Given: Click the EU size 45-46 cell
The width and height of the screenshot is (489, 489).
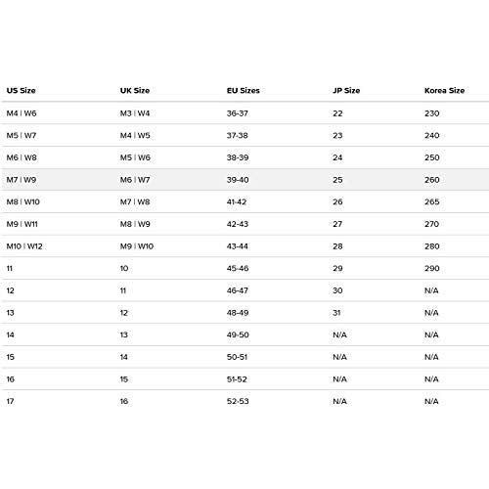Looking at the screenshot, I should 238,268.
